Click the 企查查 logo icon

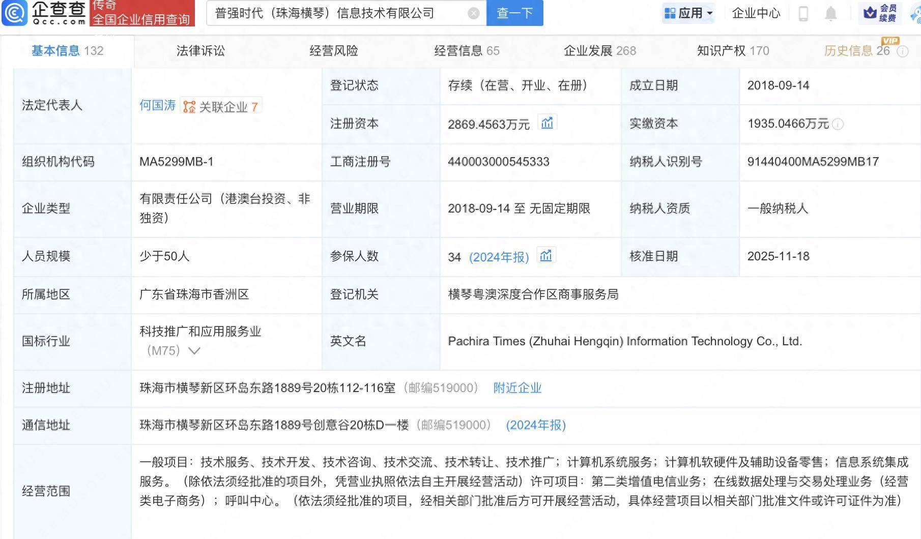15,14
